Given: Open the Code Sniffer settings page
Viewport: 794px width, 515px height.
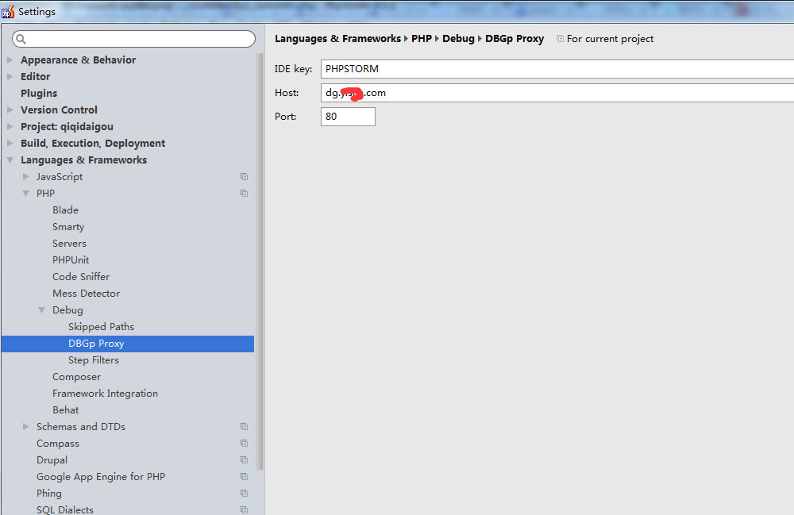Looking at the screenshot, I should pos(81,276).
